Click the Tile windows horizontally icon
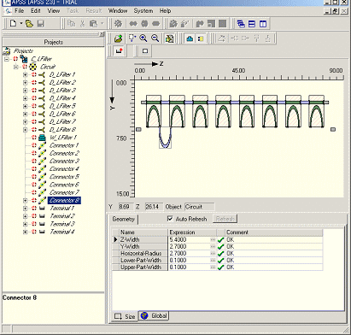351x335 pixels. coord(252,24)
